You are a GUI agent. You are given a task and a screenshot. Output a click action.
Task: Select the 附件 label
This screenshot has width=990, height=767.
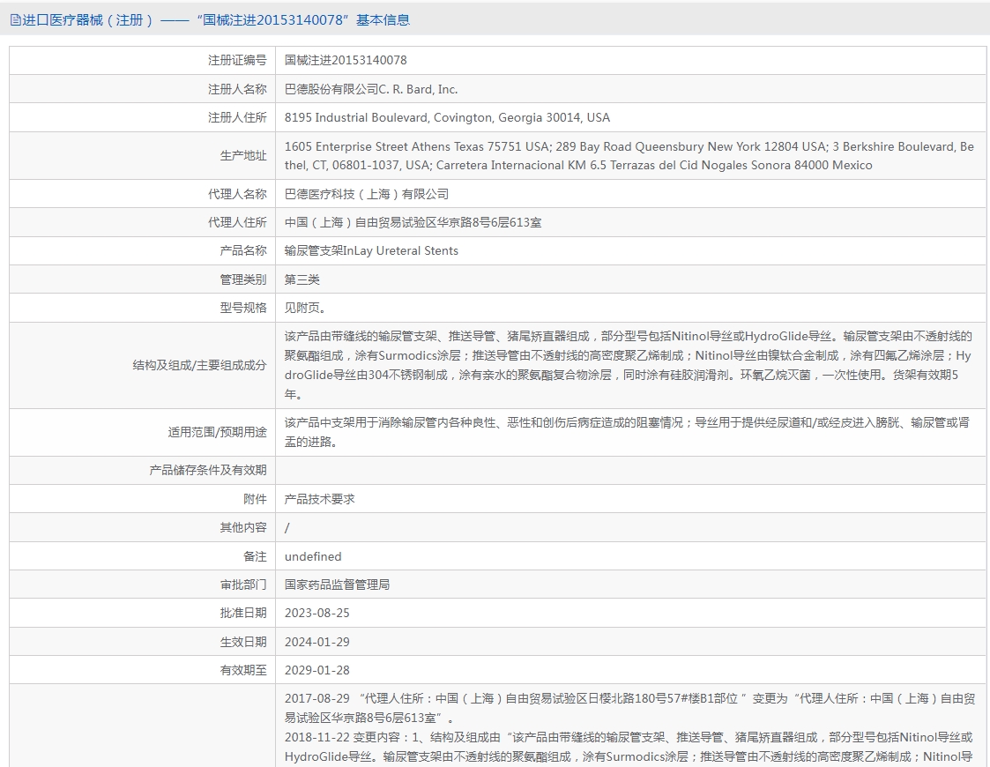(255, 499)
